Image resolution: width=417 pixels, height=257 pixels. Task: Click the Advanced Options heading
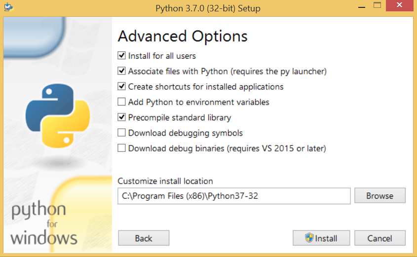[183, 37]
